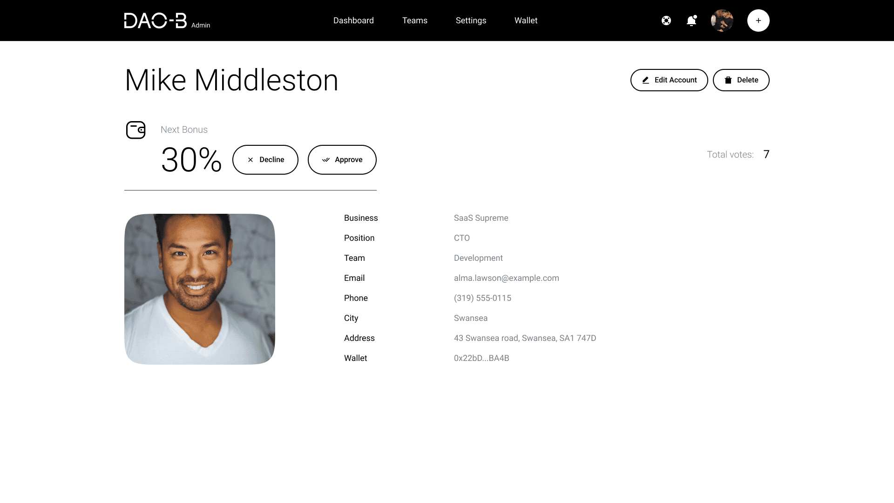The width and height of the screenshot is (894, 503).
Task: Approve the 30% bonus
Action: pos(342,160)
